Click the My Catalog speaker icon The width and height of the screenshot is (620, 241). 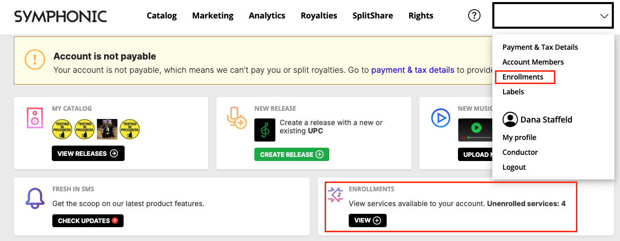(x=35, y=117)
